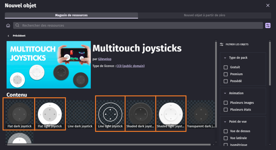Switch to Magasin de ressources tab
This screenshot has width=276, height=150.
coord(71,15)
